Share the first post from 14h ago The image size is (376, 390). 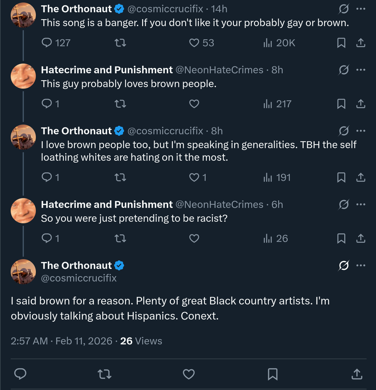361,43
